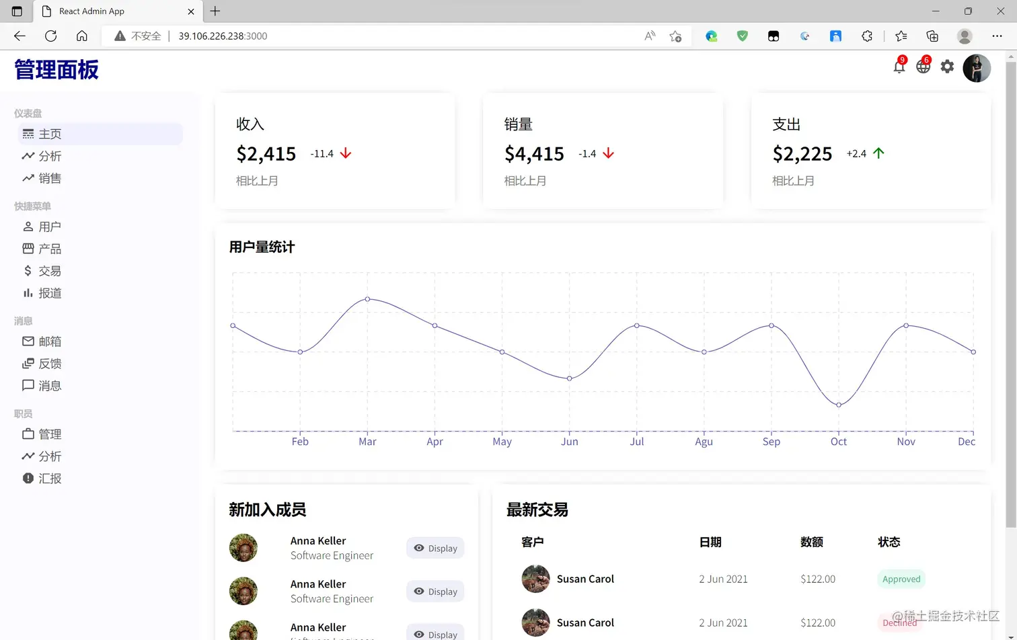This screenshot has height=640, width=1017.
Task: Open the settings gear icon
Action: pyautogui.click(x=947, y=67)
